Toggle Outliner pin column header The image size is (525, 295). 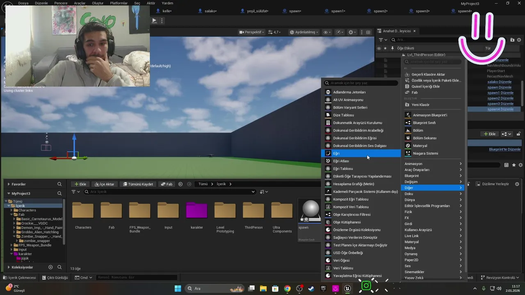coord(392,48)
